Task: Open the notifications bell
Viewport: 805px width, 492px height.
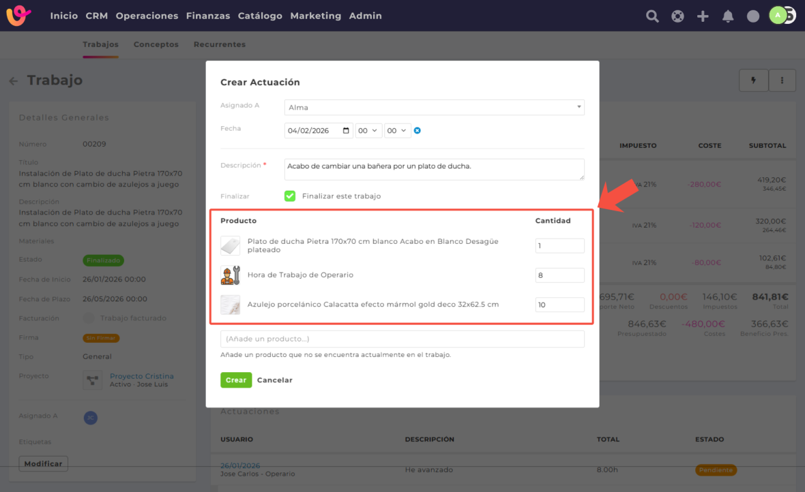Action: click(x=728, y=16)
